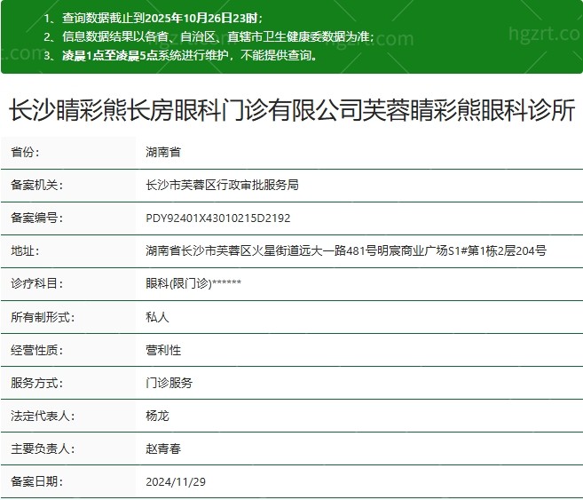Select the ownership value 私人
Image resolution: width=583 pixels, height=500 pixels.
pos(157,317)
